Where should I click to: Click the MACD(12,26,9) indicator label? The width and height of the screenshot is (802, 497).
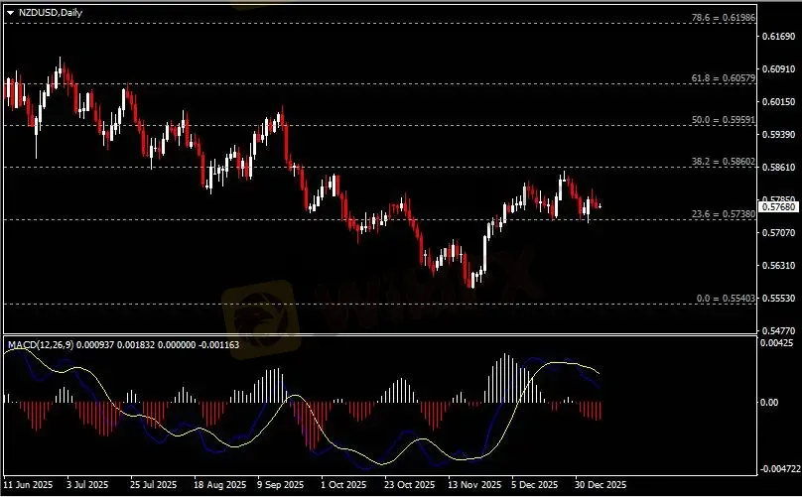[x=42, y=345]
